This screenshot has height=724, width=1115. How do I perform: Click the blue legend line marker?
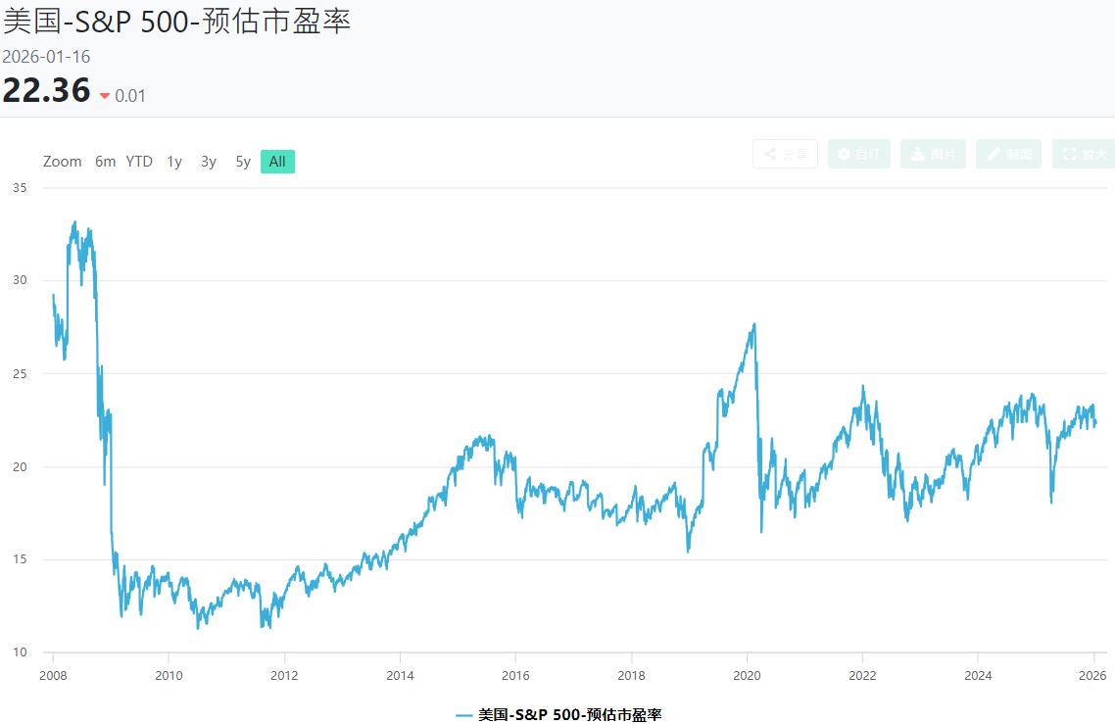coord(464,715)
